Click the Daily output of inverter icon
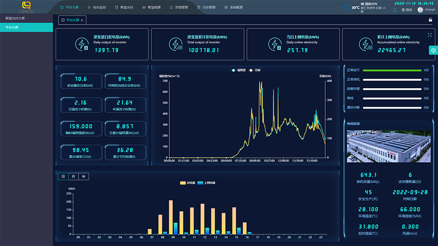 tap(82, 44)
